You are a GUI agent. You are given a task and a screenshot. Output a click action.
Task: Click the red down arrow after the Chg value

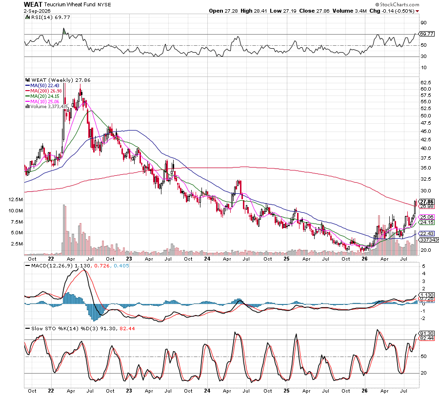(x=418, y=11)
